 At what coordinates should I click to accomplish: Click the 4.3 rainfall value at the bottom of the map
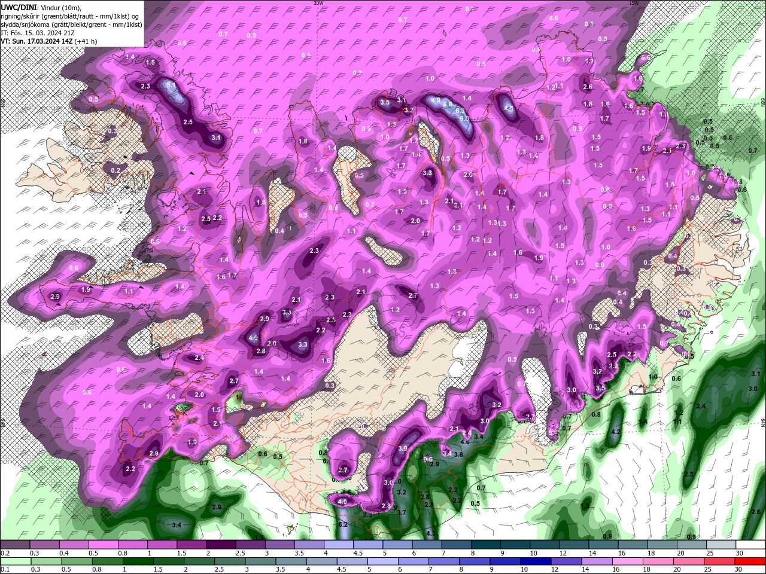(430, 533)
